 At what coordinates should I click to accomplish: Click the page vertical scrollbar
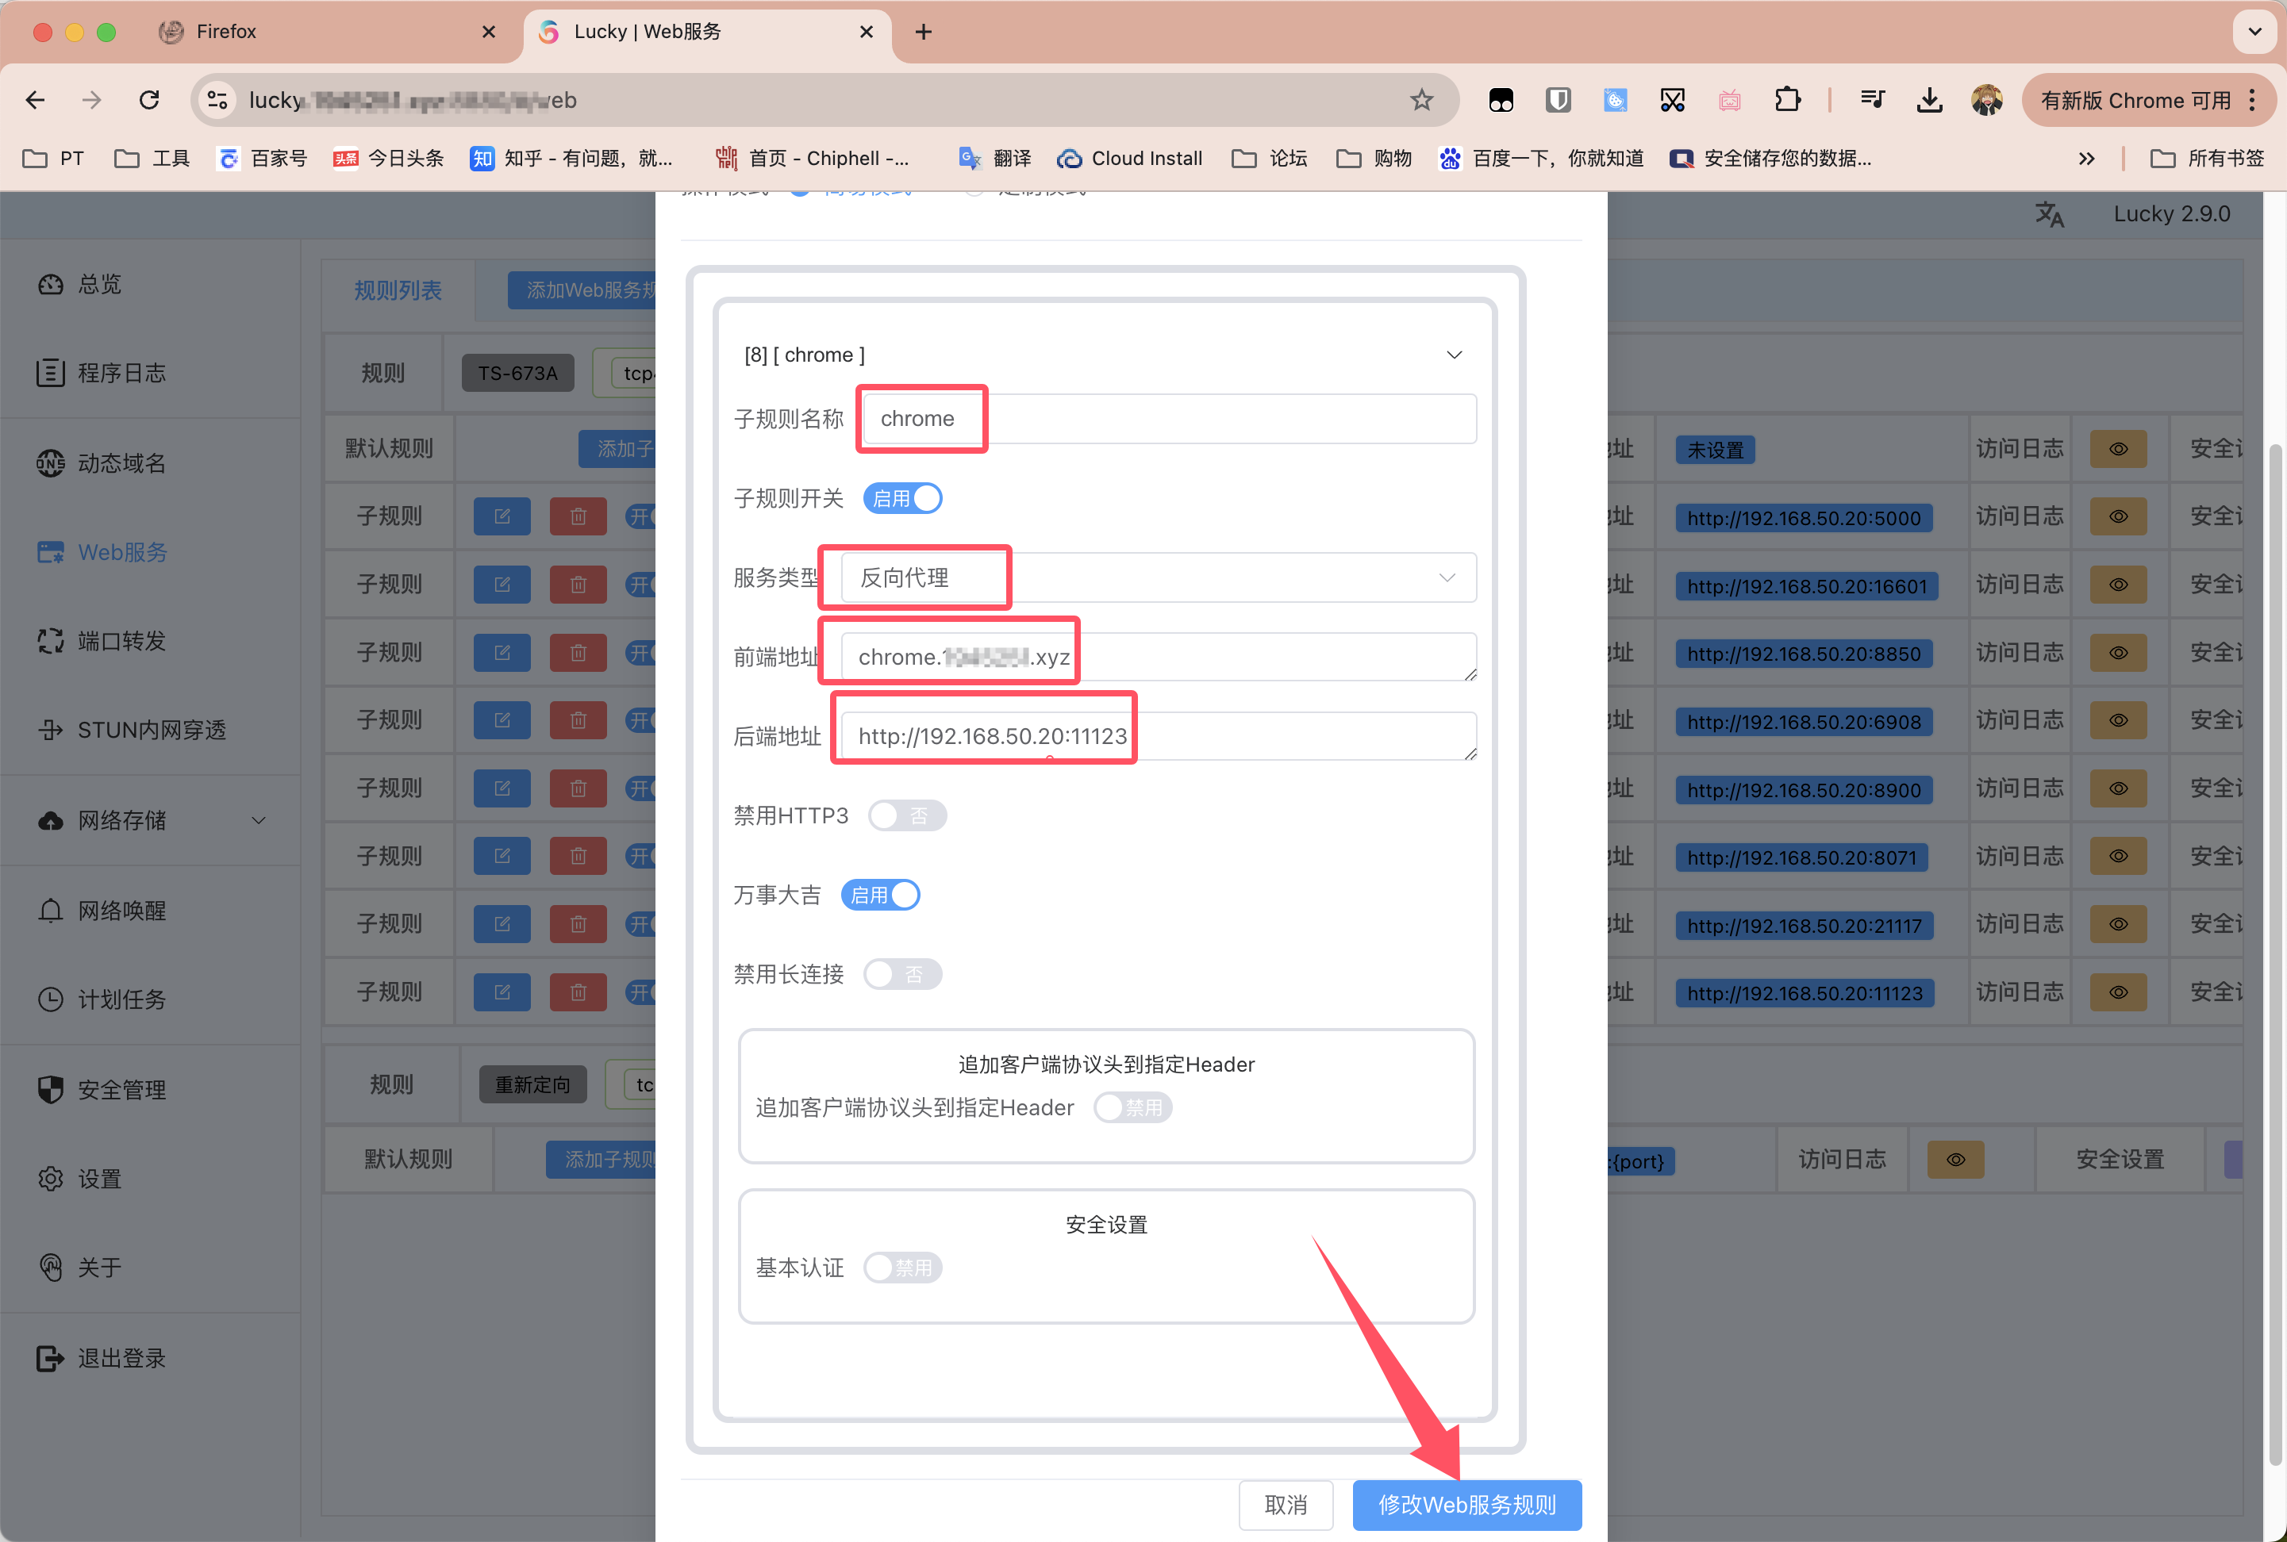coord(2274,954)
